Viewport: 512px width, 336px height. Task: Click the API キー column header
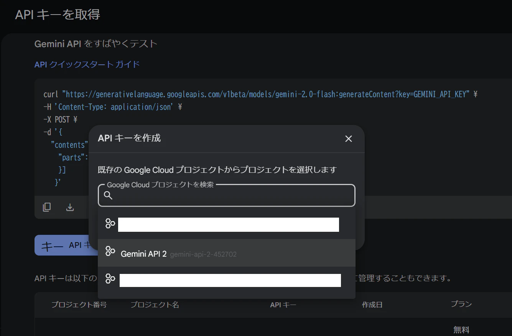(x=283, y=305)
